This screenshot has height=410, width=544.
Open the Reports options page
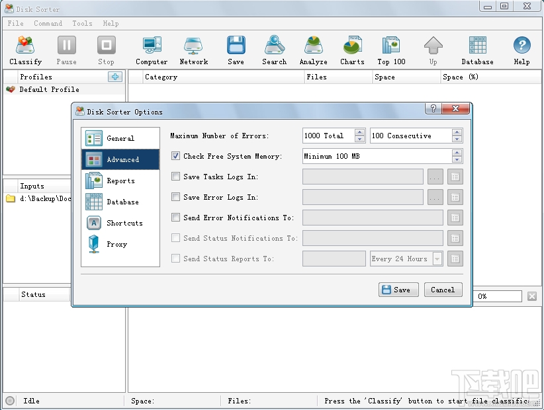click(x=120, y=181)
